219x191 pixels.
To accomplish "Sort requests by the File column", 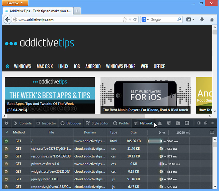I will (x=51, y=132).
